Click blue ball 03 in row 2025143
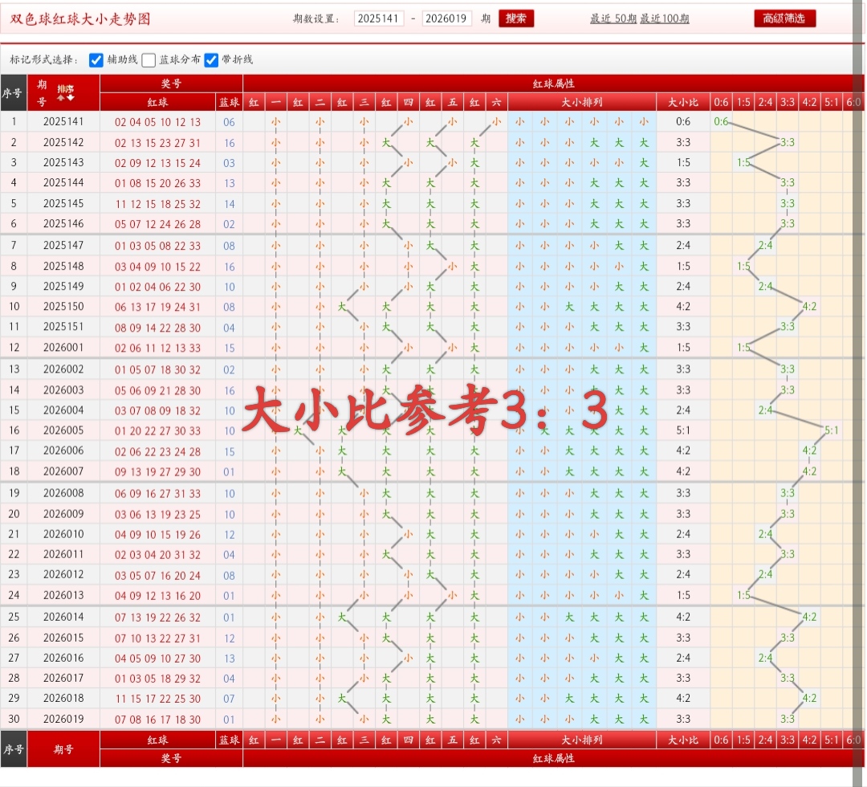Viewport: 867px width, 787px height. pos(229,163)
